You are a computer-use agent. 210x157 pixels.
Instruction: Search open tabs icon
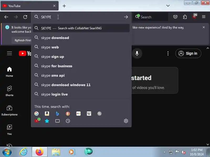coord(57,121)
